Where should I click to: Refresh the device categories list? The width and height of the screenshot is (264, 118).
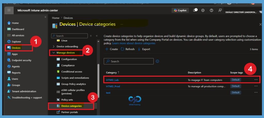tap(128, 49)
